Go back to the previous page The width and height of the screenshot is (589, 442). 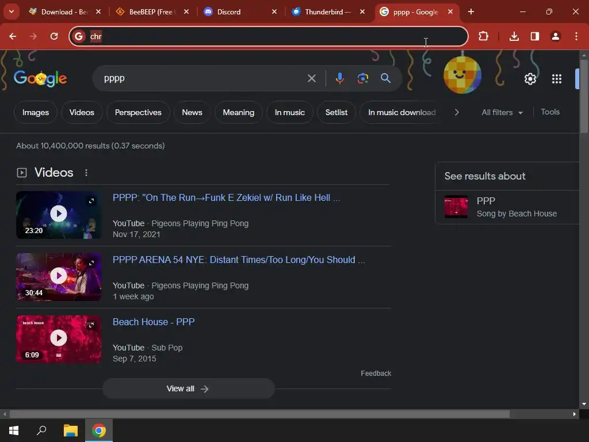coord(13,36)
